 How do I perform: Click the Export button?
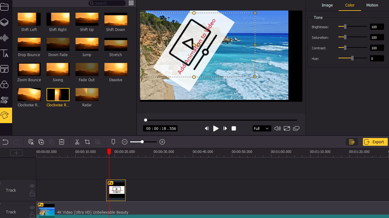click(x=375, y=142)
